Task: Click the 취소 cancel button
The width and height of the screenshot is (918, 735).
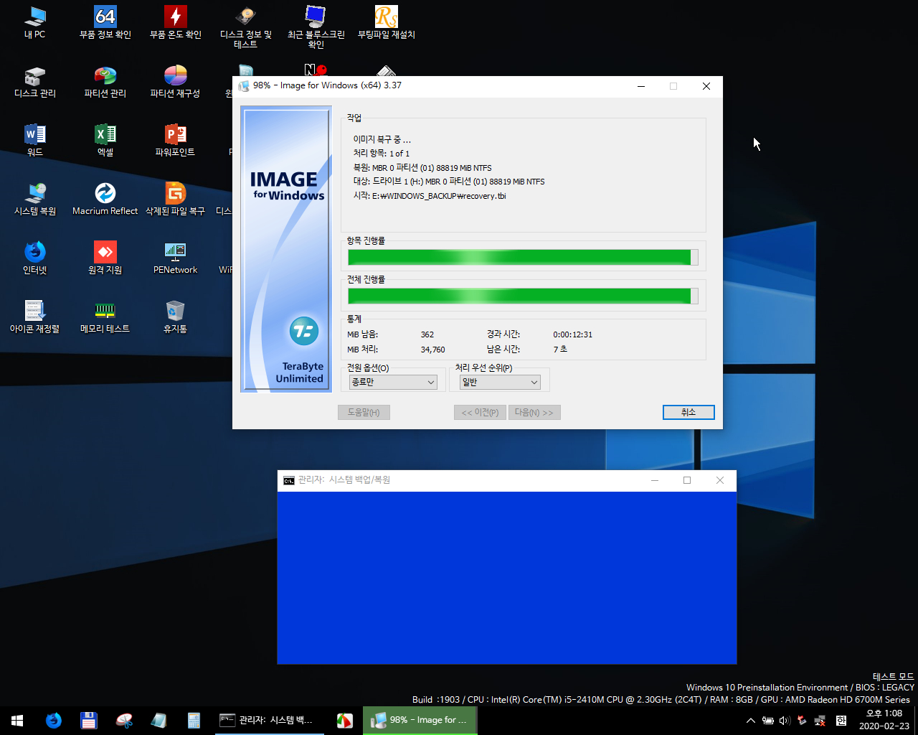Action: pyautogui.click(x=688, y=412)
